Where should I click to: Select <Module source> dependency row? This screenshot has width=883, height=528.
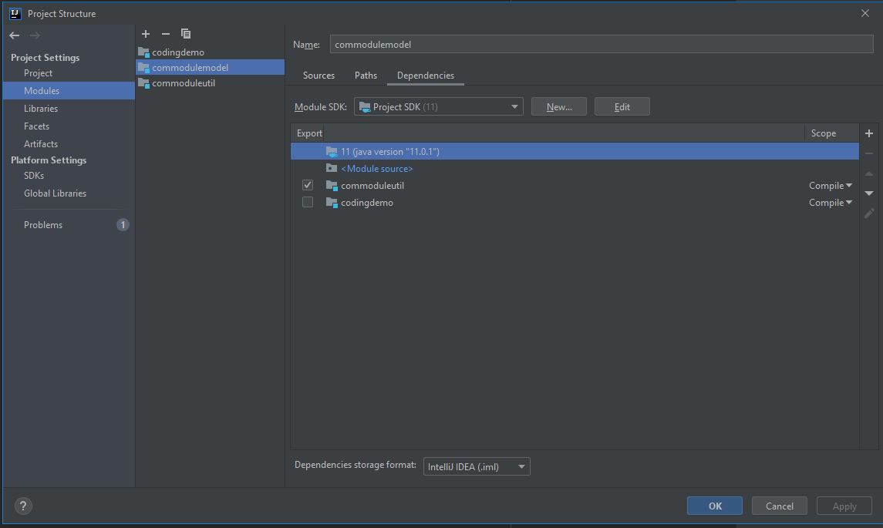[575, 168]
